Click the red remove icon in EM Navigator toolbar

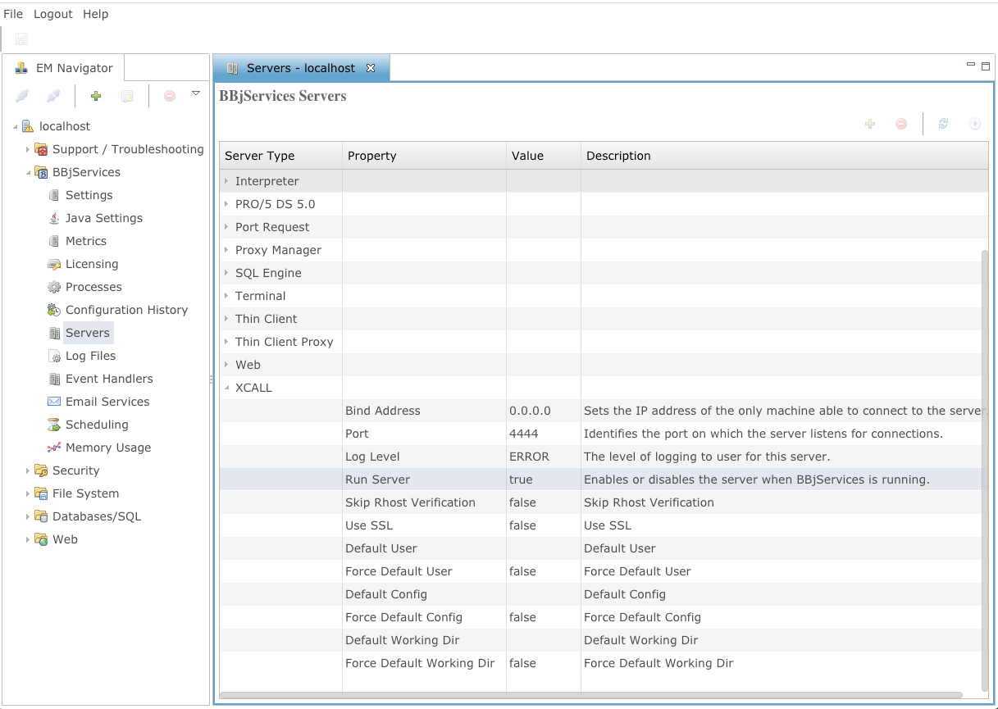170,96
